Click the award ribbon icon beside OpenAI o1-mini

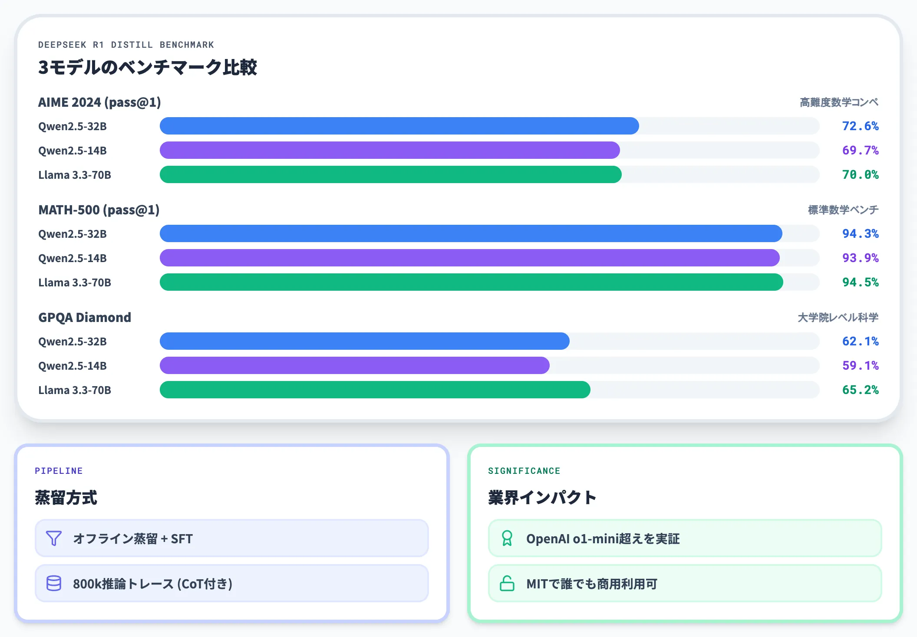pyautogui.click(x=507, y=538)
